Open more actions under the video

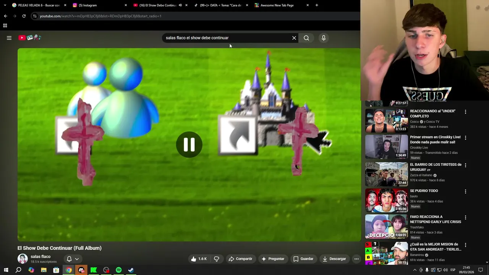click(356, 259)
